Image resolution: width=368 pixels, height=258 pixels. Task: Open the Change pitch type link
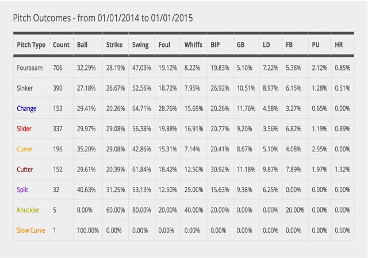click(26, 109)
